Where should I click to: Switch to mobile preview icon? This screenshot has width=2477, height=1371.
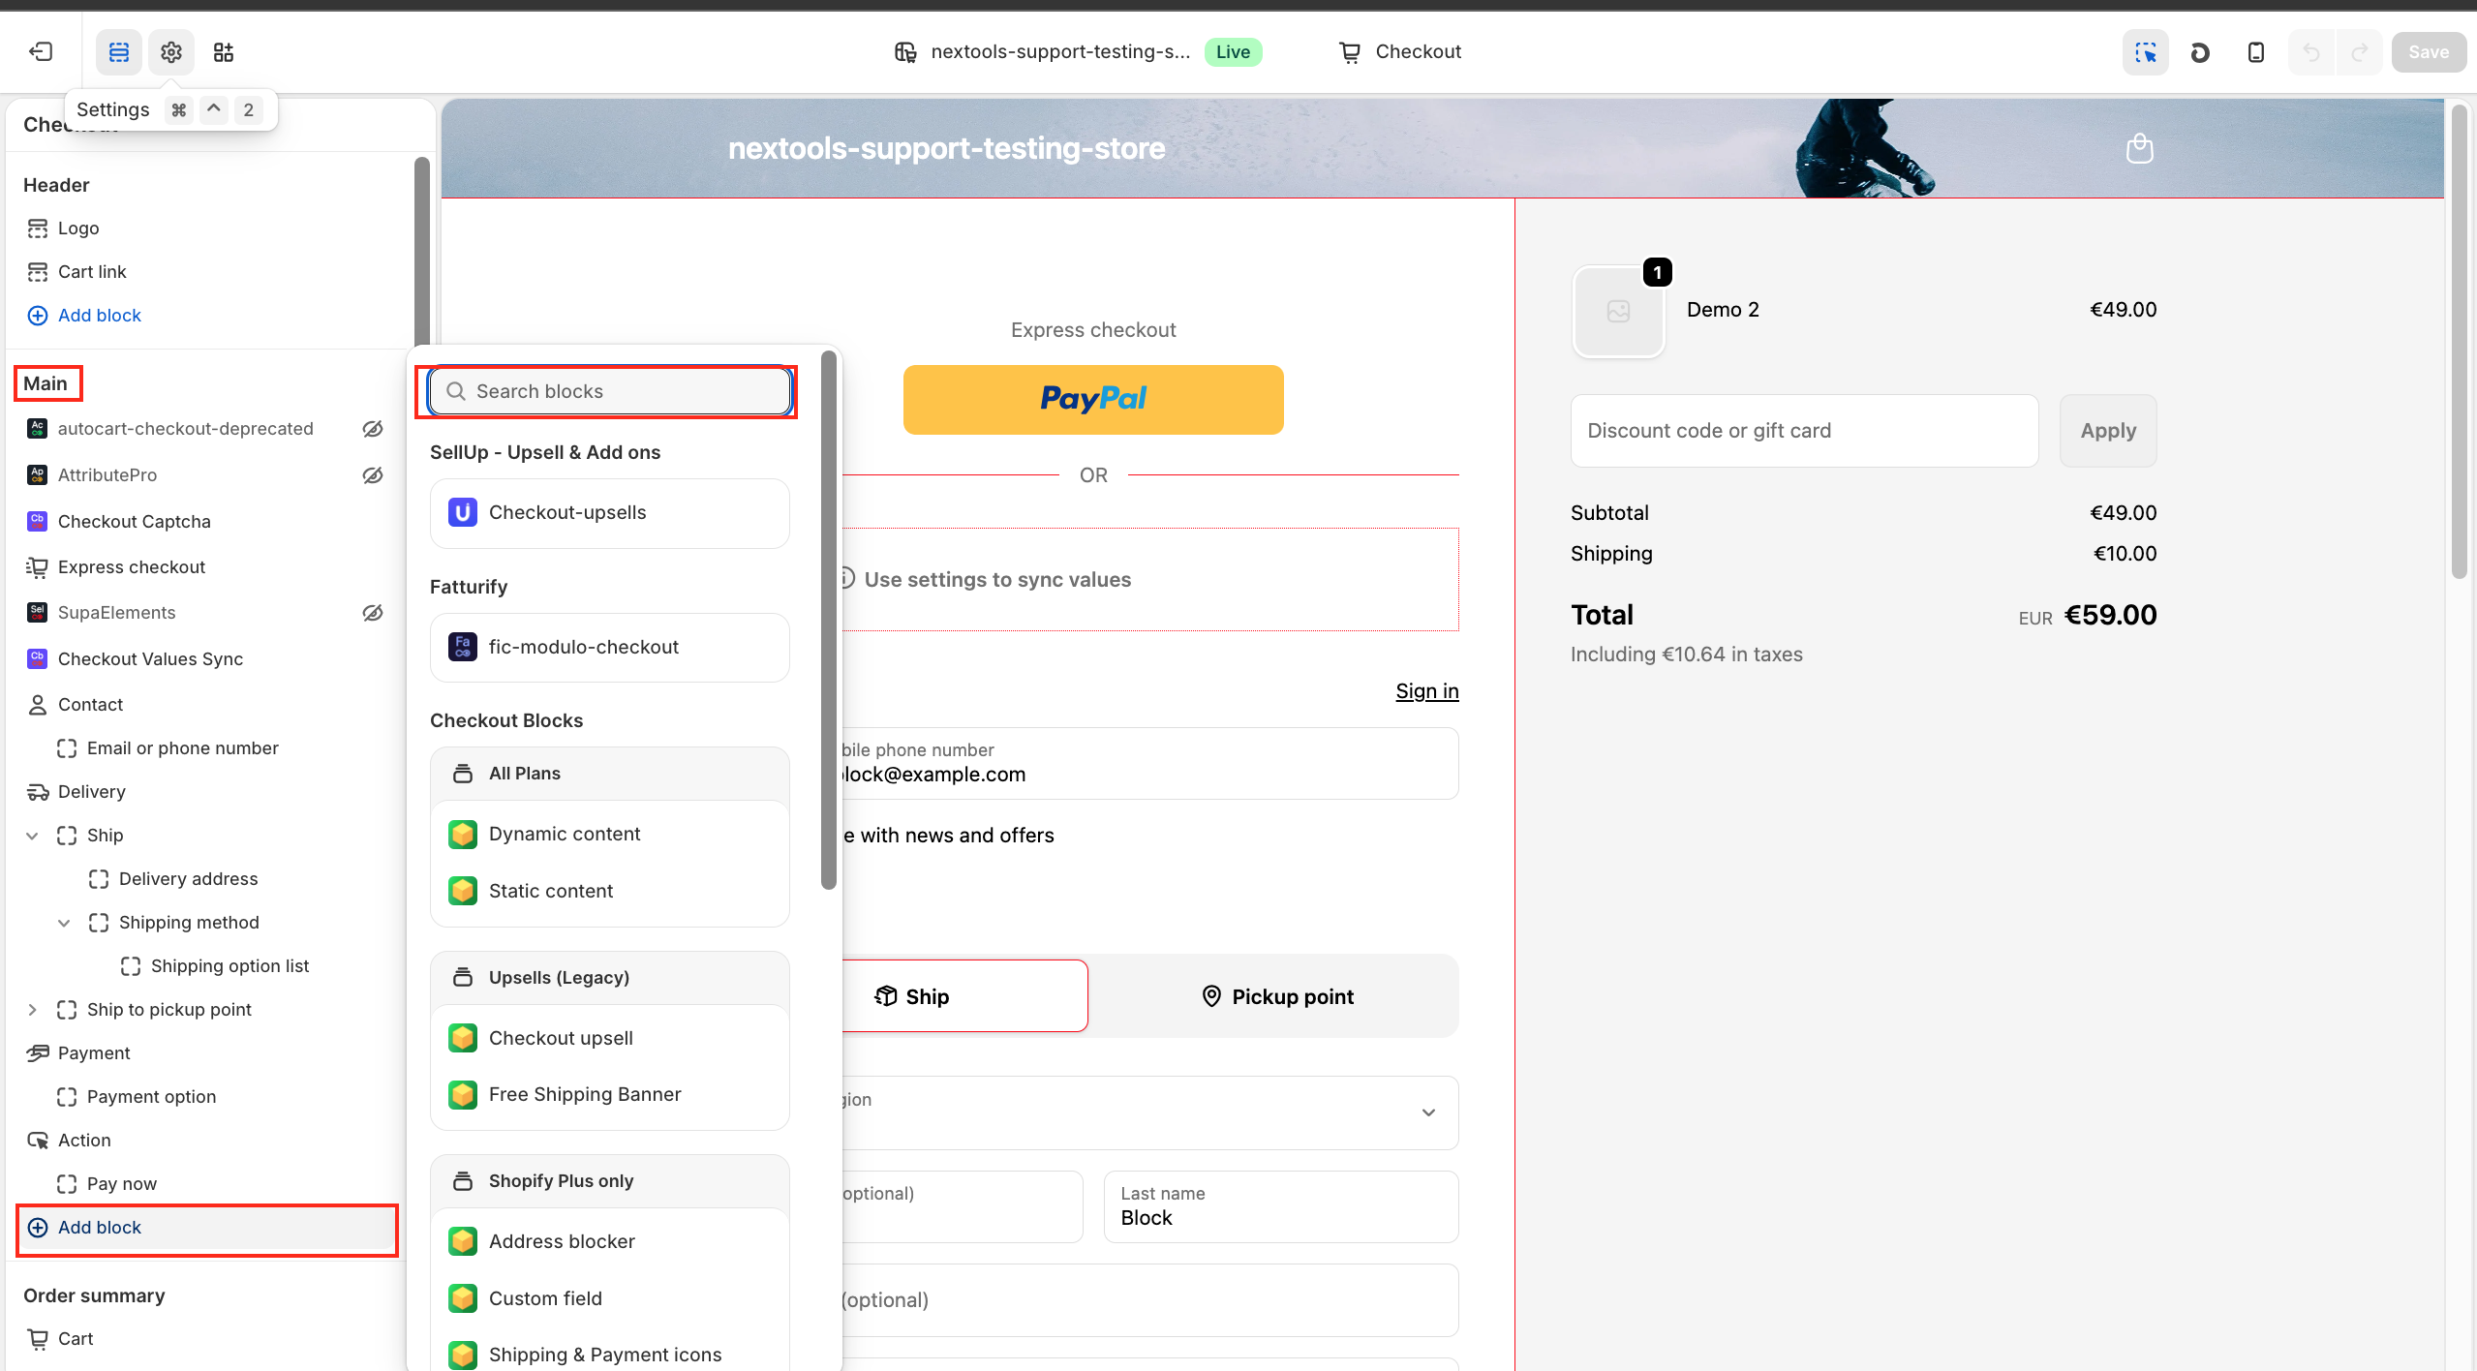[x=2255, y=52]
